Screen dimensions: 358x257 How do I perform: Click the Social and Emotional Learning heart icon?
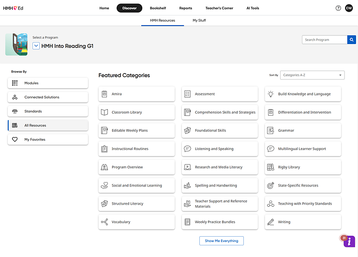(104, 185)
